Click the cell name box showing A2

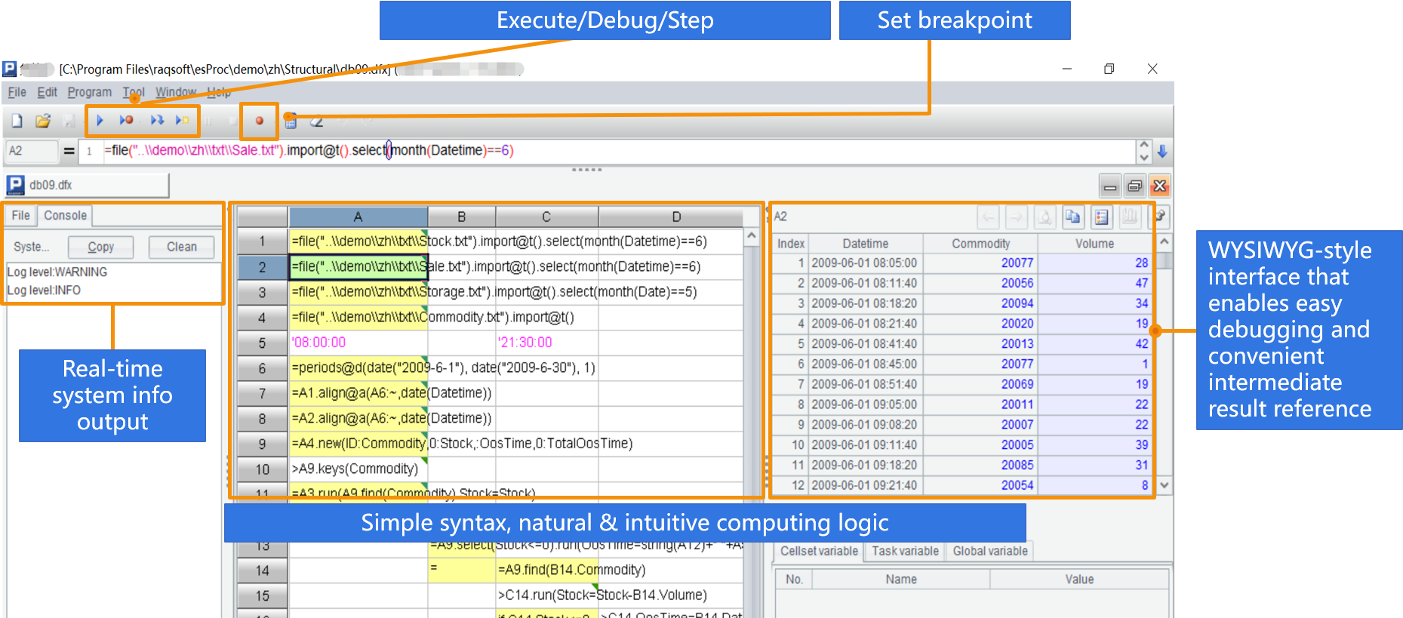(31, 151)
